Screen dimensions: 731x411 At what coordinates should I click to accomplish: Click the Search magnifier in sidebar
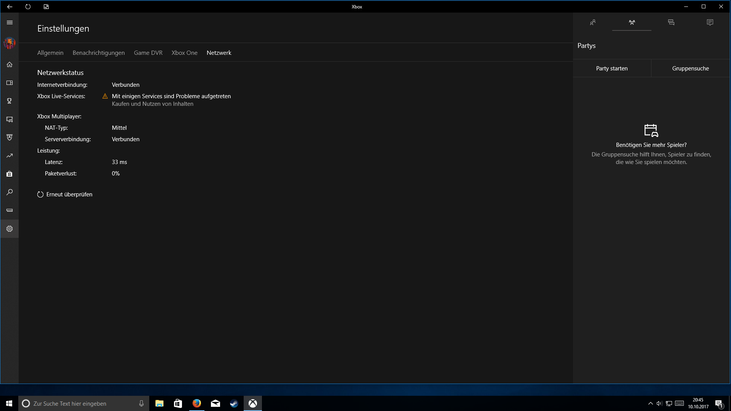pos(10,192)
